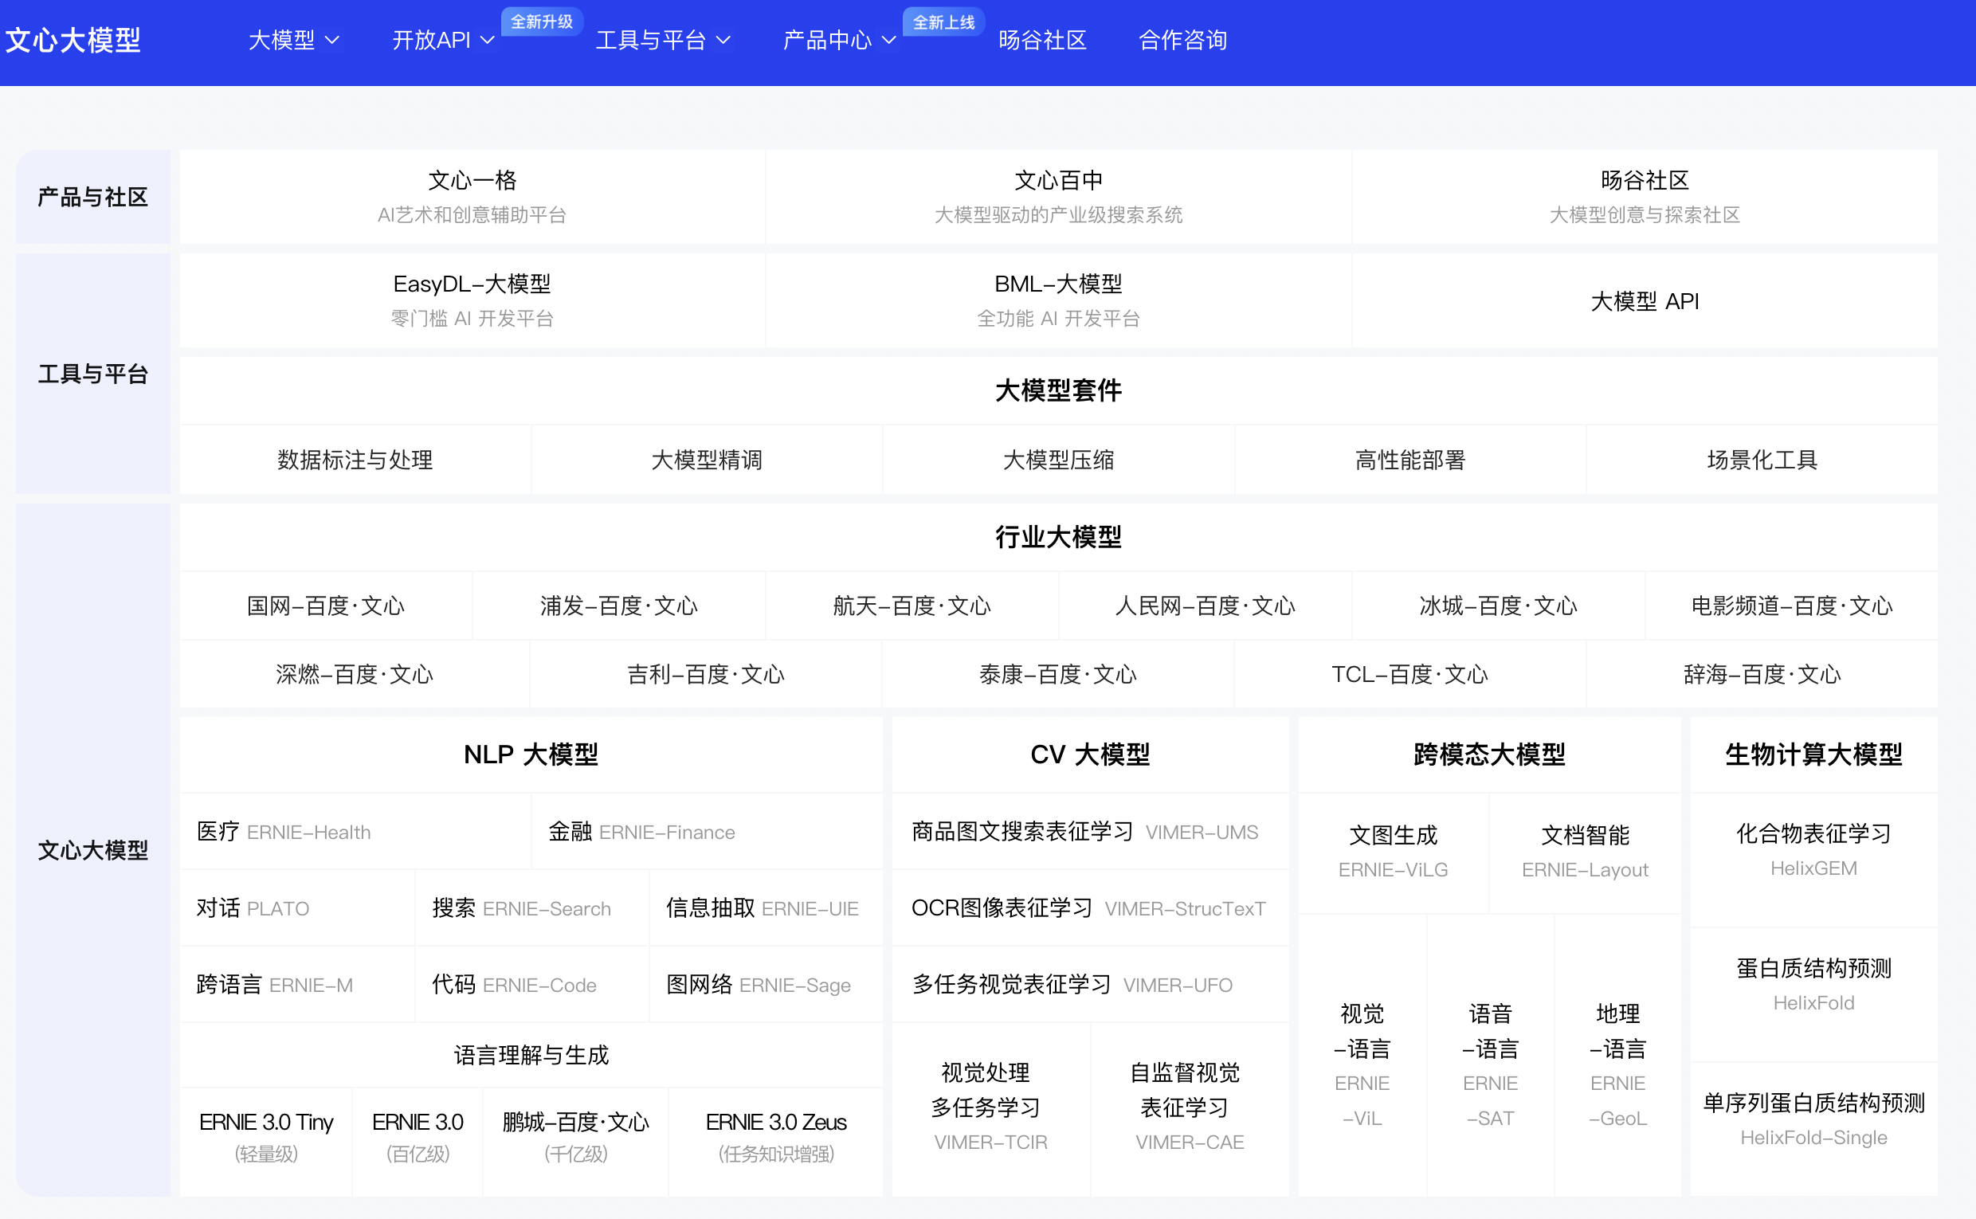Select 金融 ERNIE-Finance model
The height and width of the screenshot is (1219, 1976).
pyautogui.click(x=707, y=831)
